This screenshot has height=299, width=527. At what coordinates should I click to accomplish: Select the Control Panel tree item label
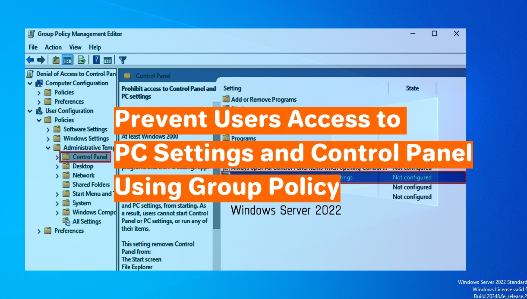click(x=90, y=157)
